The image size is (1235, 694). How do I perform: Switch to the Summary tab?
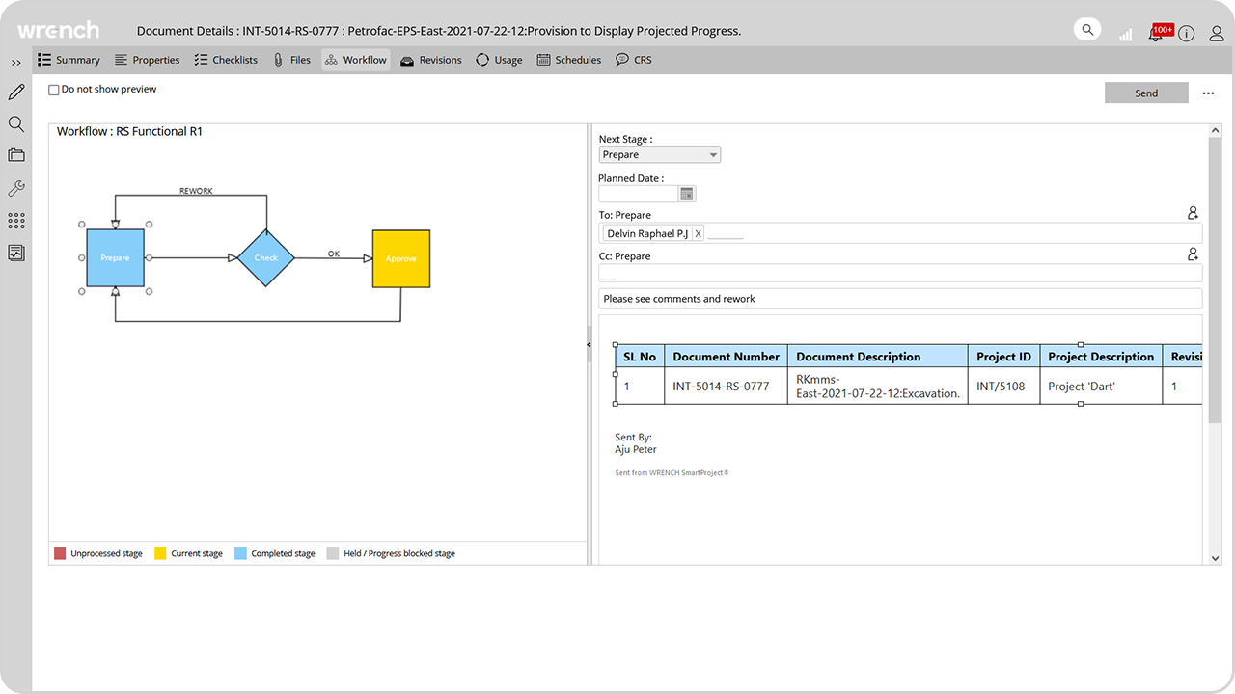pyautogui.click(x=69, y=60)
